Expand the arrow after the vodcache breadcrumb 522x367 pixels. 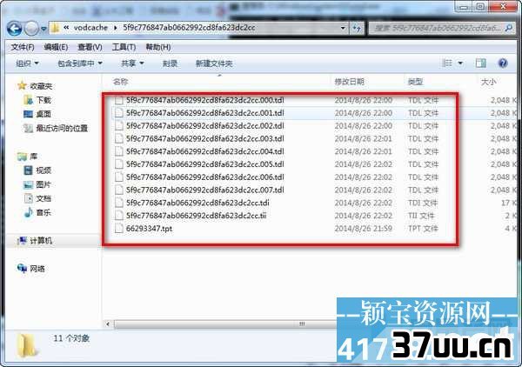click(115, 28)
